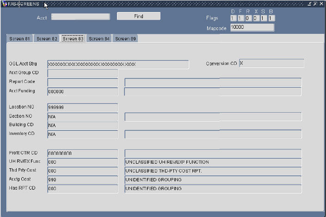326x217 pixels.
Task: Click the Mapcode field
Action: click(x=252, y=28)
